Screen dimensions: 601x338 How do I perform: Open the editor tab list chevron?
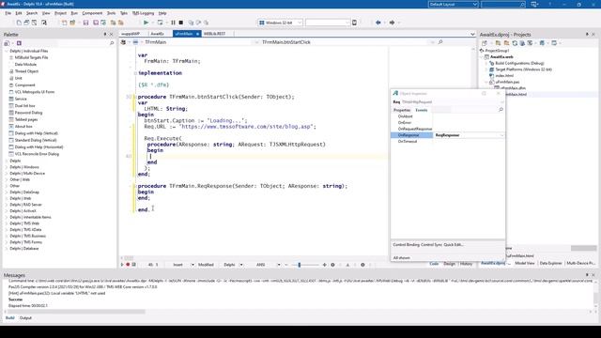pos(472,34)
